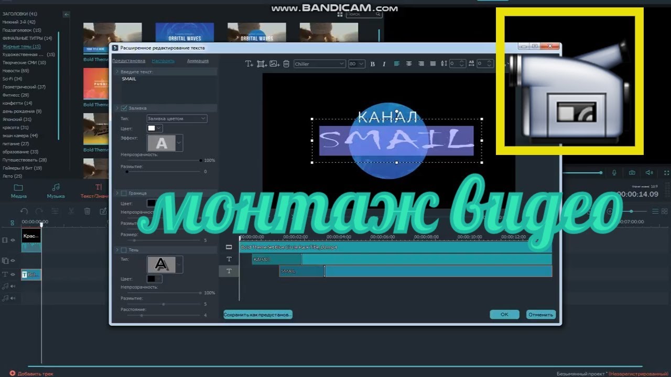Enable the Тень shadow checkbox
Screen dimensions: 671x377
(124, 250)
